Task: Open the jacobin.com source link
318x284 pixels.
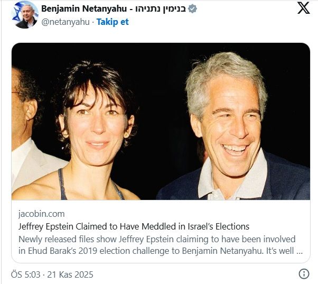Action: 41,214
